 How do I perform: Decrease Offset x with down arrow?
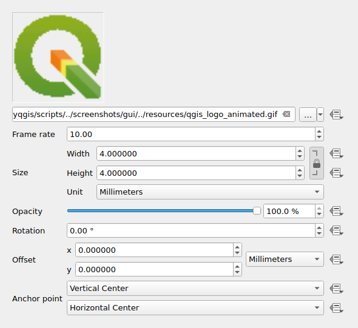(x=237, y=253)
